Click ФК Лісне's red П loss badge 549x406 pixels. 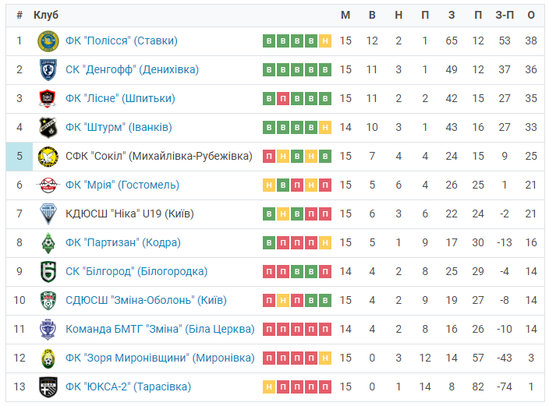click(x=283, y=99)
